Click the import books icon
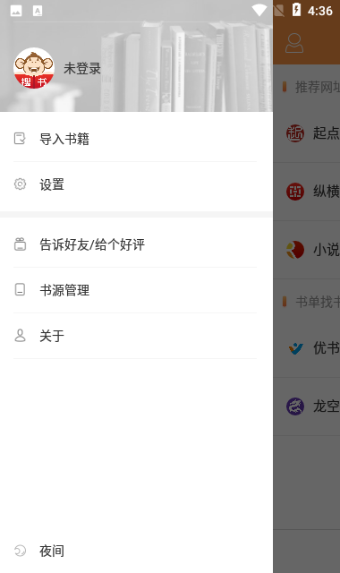Image resolution: width=340 pixels, height=573 pixels. 20,139
